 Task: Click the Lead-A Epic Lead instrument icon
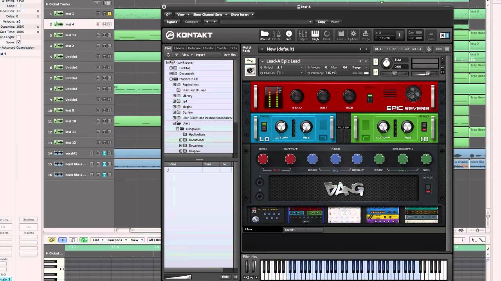click(x=250, y=70)
